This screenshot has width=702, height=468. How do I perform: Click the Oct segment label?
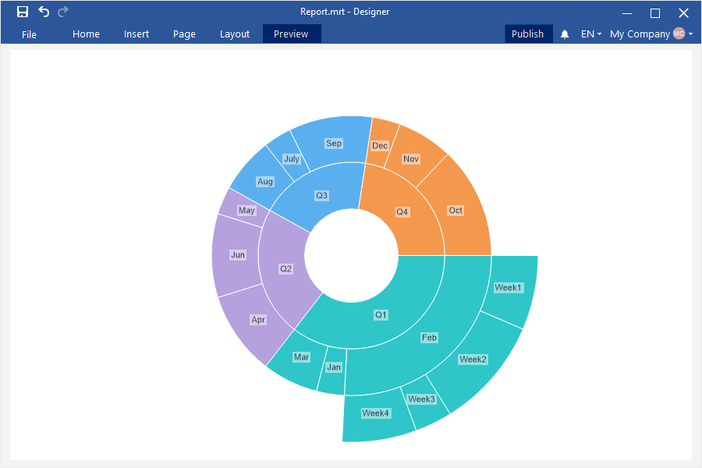(456, 211)
